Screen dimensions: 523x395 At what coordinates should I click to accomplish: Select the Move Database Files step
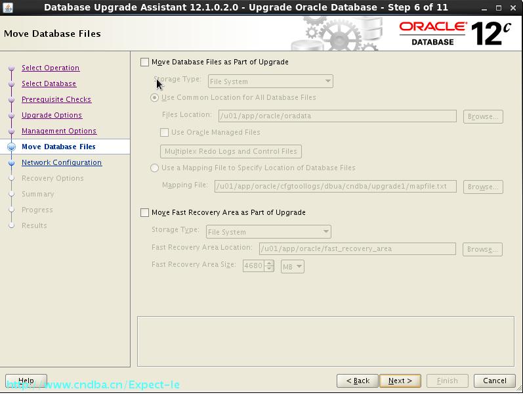tap(58, 147)
